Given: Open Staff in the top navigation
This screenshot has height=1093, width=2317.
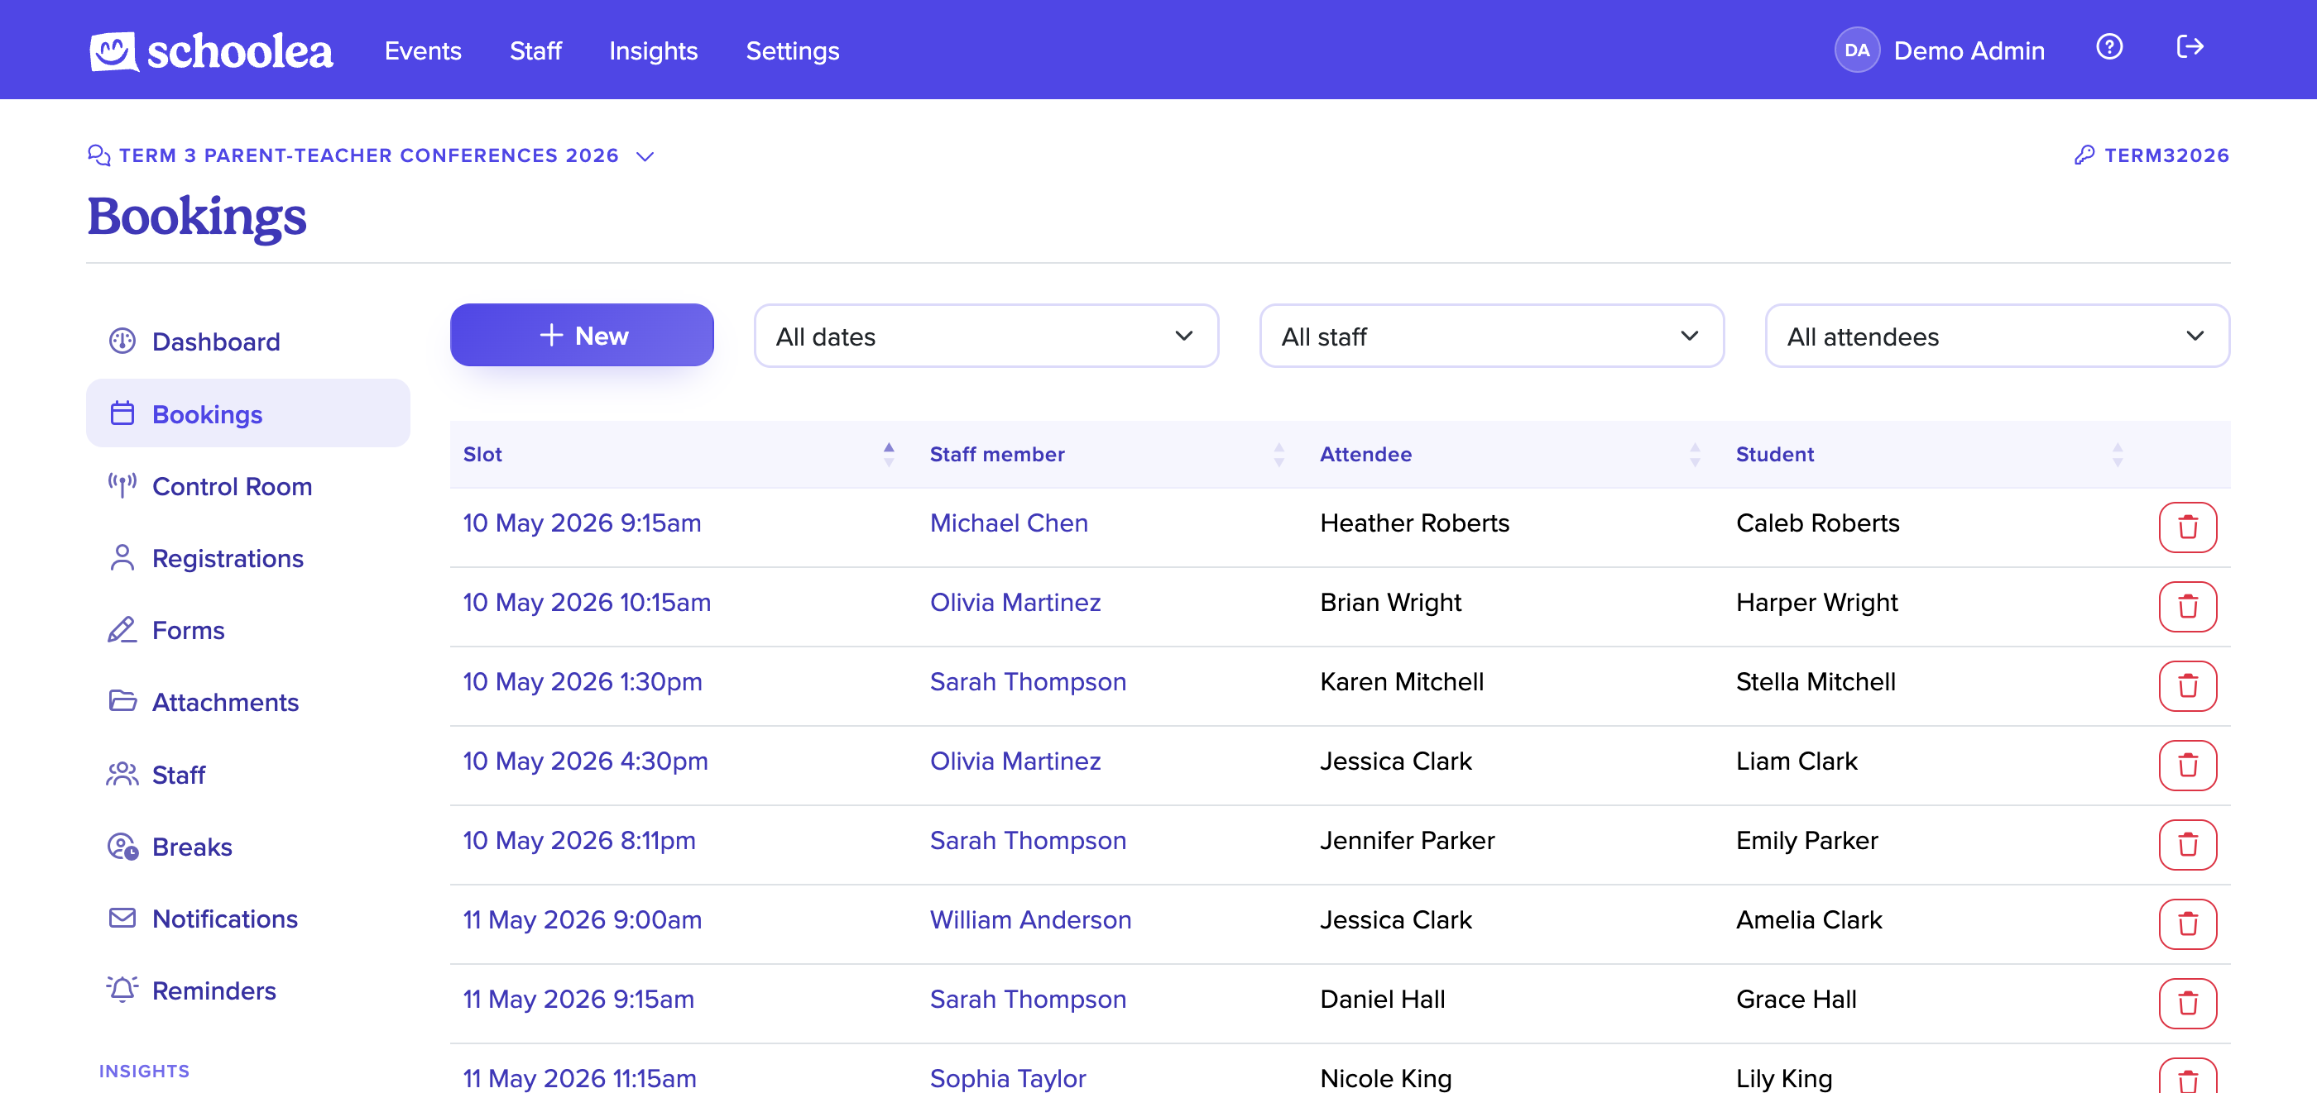Looking at the screenshot, I should (535, 51).
